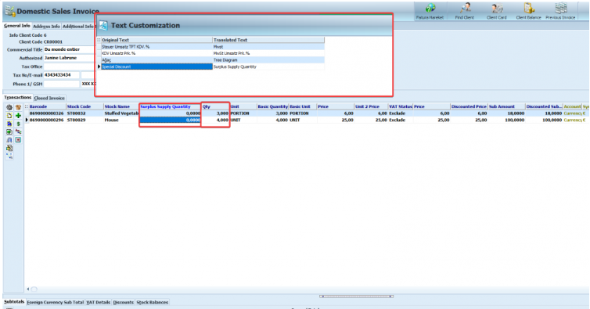This screenshot has height=309, width=590.
Task: Click the PORTION unit cell
Action: 243,113
